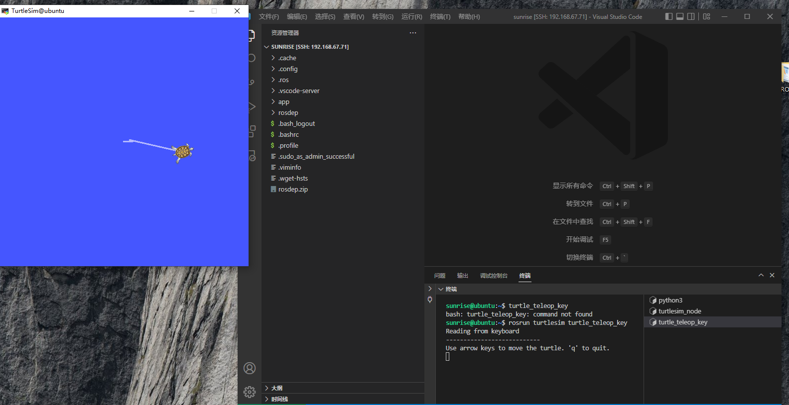This screenshot has height=405, width=789.
Task: Expand the rosdep folder
Action: [273, 112]
